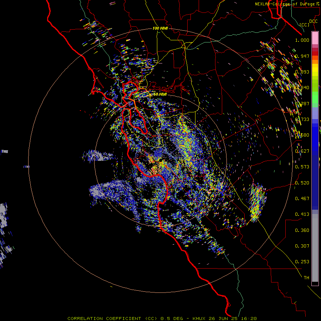Click the 50 NMI range ring label
The width and height of the screenshot is (321, 321).
[x=160, y=94]
